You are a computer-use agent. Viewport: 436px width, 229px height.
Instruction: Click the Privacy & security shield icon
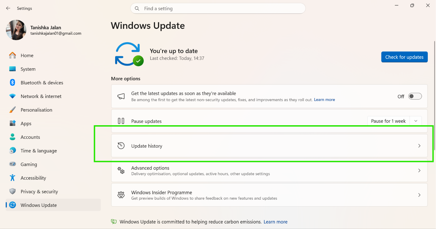(13, 192)
